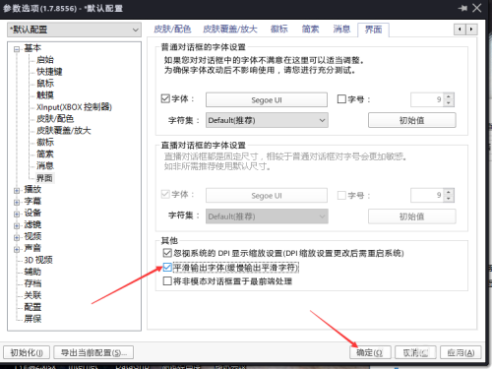492x369 pixels.
Task: Toggle 忽视系统的 DPI 显示缩放设置 checkbox
Action: 167,253
